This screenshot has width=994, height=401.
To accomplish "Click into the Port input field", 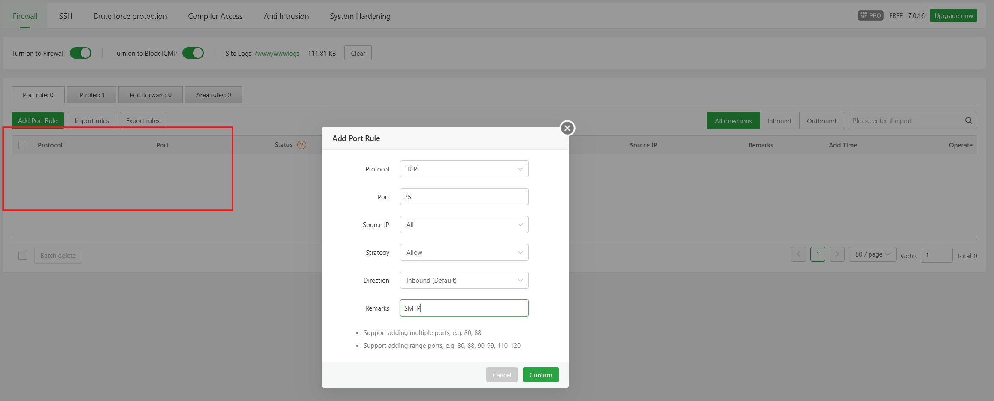I will (x=464, y=197).
